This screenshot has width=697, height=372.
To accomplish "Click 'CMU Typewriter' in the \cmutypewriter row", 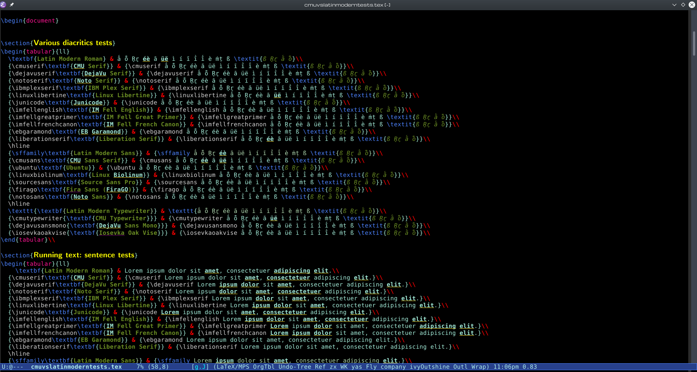I will (x=121, y=218).
